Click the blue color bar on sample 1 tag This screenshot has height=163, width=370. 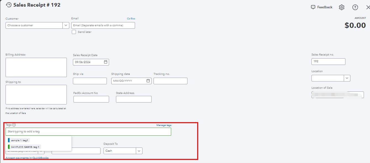9,140
